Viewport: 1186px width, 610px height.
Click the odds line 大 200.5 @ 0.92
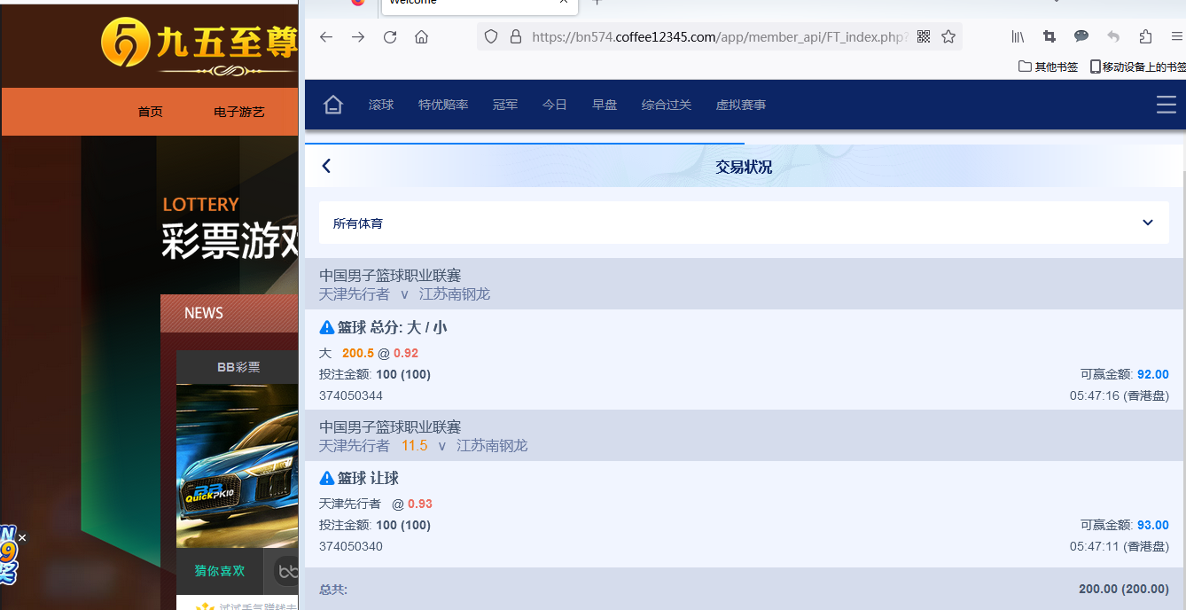369,353
